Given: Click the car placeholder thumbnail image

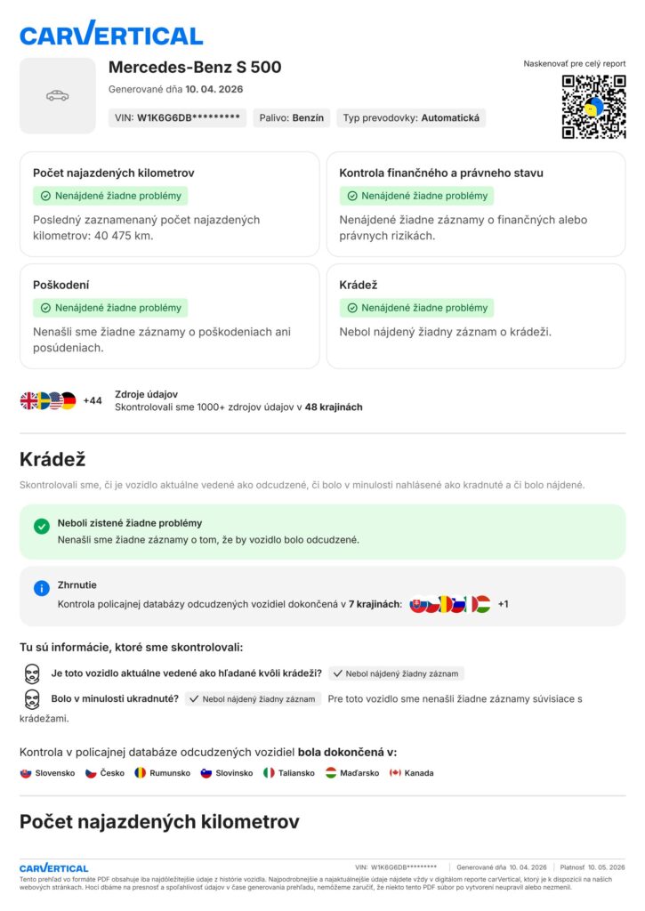Looking at the screenshot, I should click(x=58, y=96).
